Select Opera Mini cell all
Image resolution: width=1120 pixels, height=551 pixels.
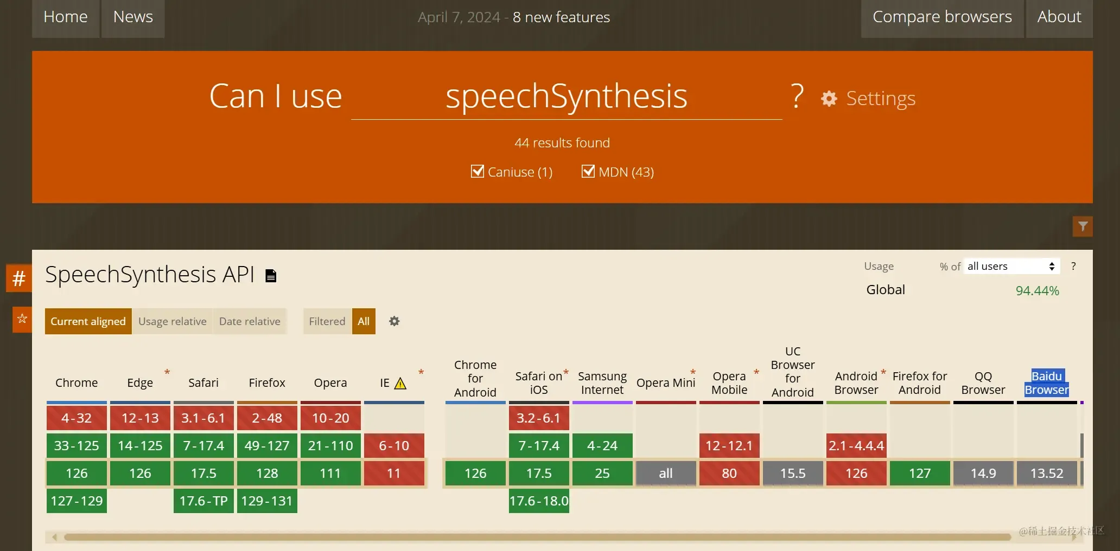666,473
